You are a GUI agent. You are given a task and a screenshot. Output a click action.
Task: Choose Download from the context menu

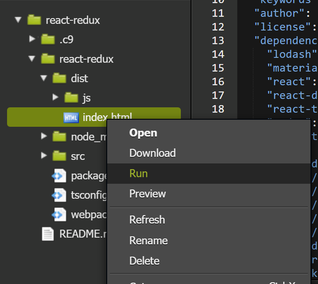click(209, 153)
